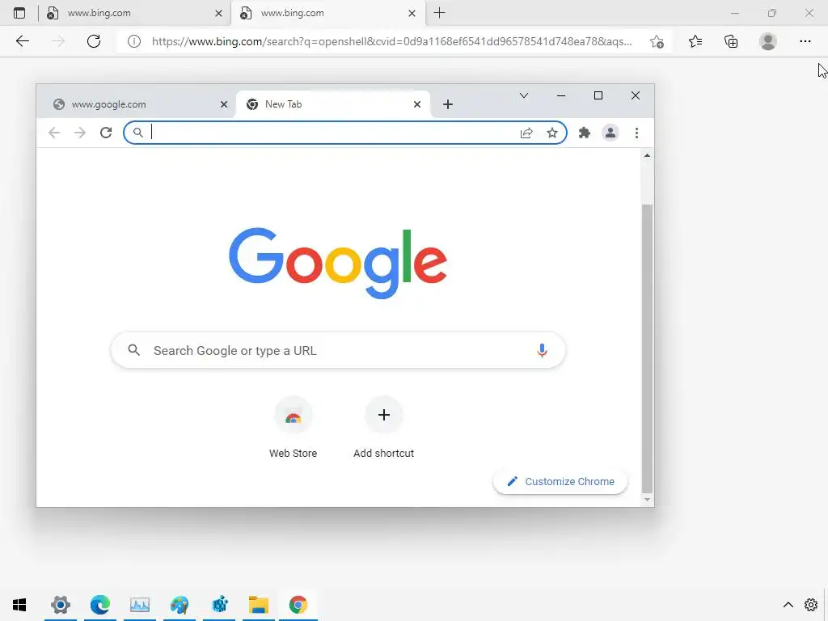This screenshot has height=621, width=828.
Task: Refresh the Edge page
Action: pyautogui.click(x=94, y=41)
